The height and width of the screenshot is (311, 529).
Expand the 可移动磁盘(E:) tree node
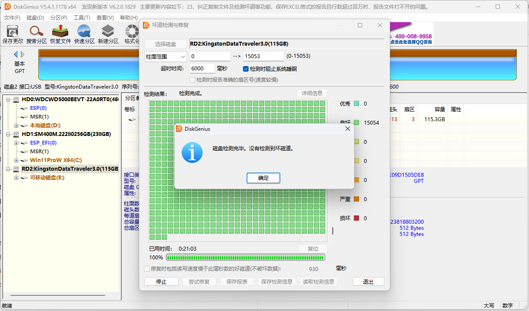click(17, 178)
